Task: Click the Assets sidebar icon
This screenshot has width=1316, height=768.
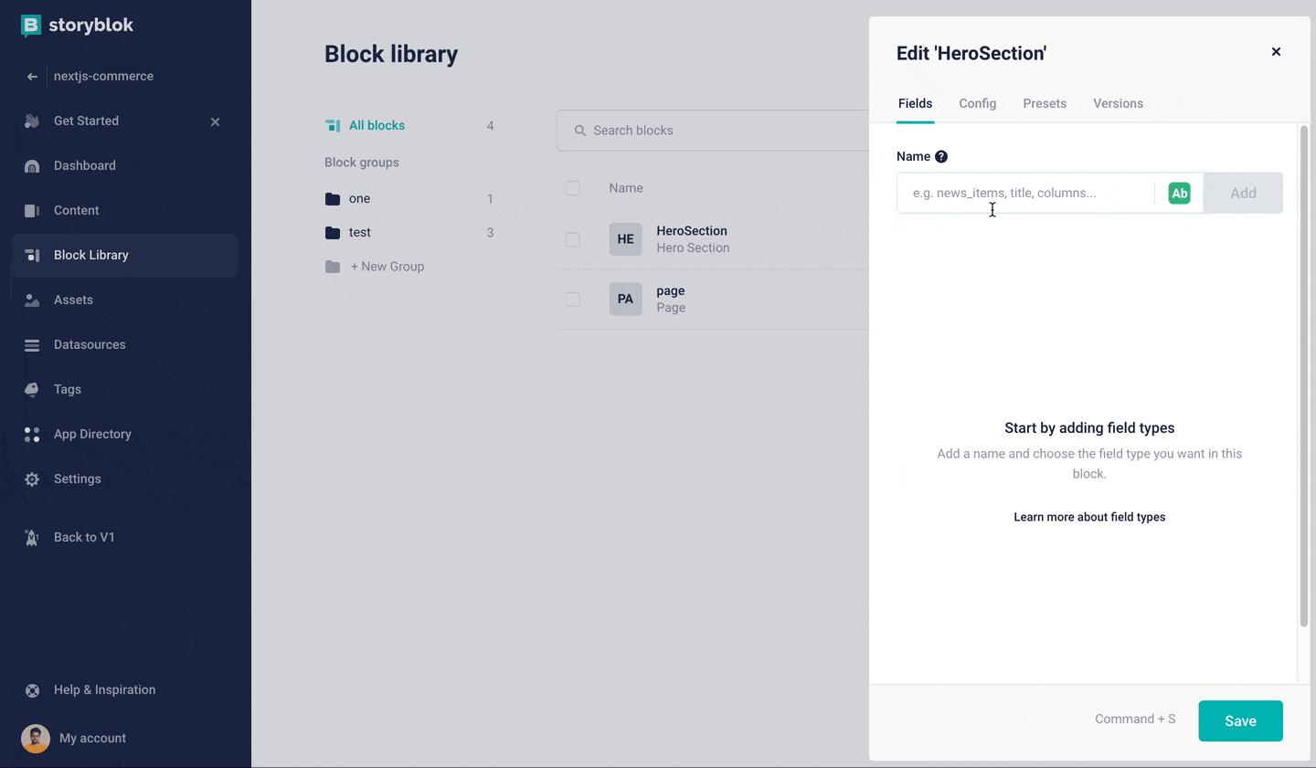Action: [32, 300]
